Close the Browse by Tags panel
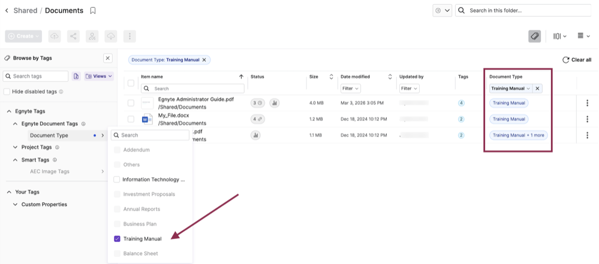The height and width of the screenshot is (264, 599). [x=108, y=59]
